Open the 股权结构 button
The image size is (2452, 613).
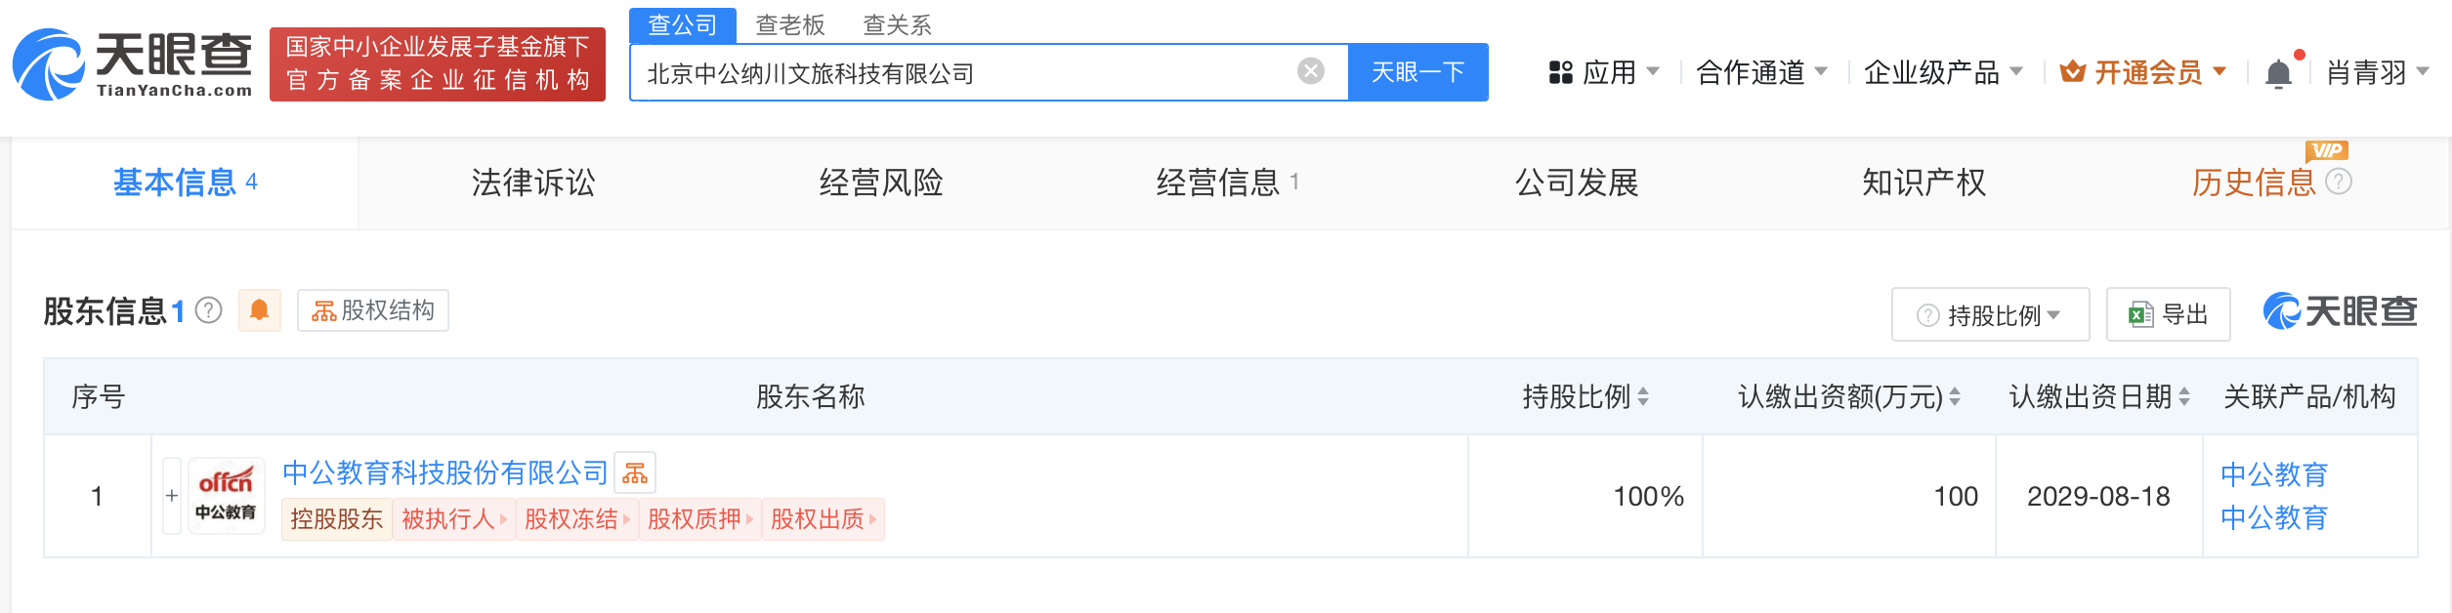point(373,310)
